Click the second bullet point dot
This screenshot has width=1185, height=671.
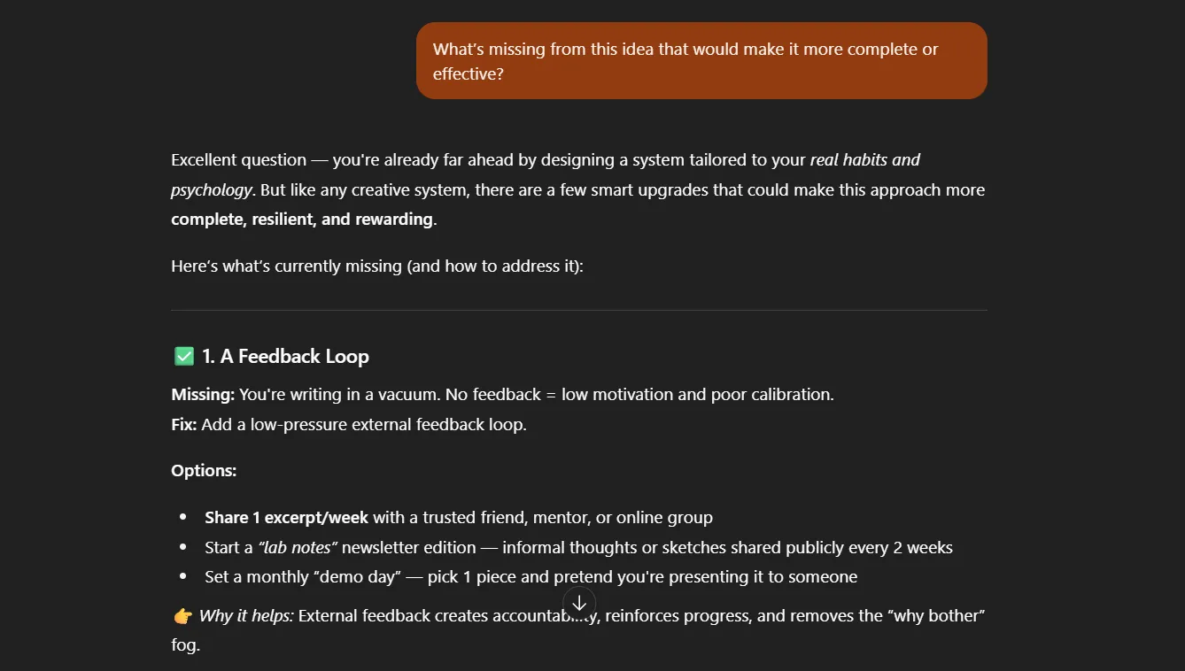click(183, 547)
